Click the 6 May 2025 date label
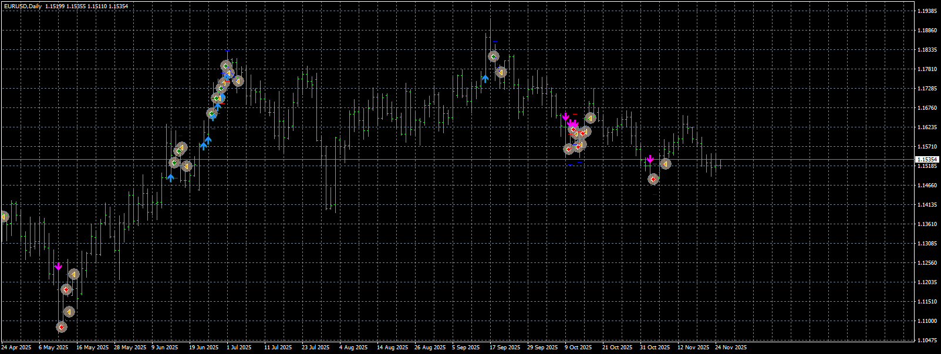Viewport: 941px width, 354px height. [53, 348]
